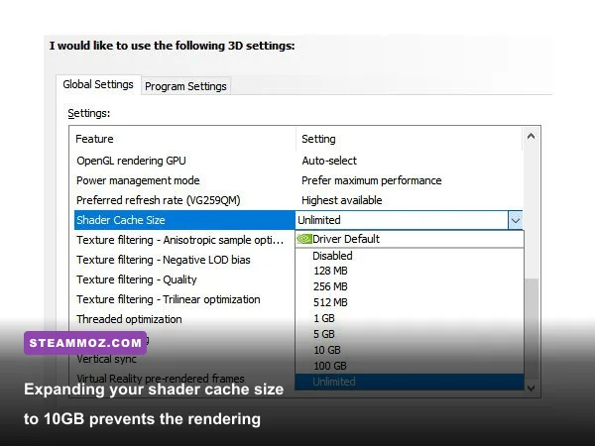
Task: Select 128 MB shader cache size
Action: coord(410,271)
